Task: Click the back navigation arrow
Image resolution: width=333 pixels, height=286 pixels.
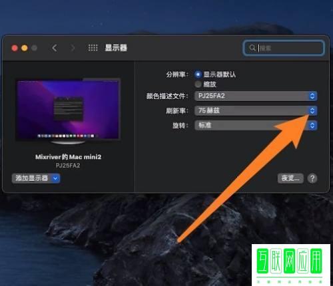Action: pos(55,48)
